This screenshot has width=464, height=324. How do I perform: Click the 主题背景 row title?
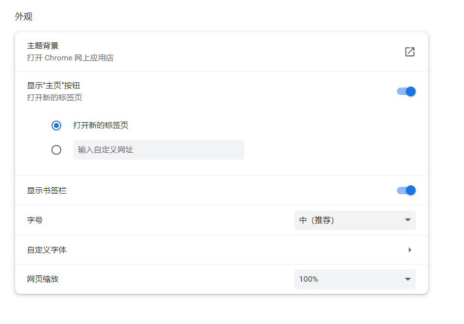point(43,46)
